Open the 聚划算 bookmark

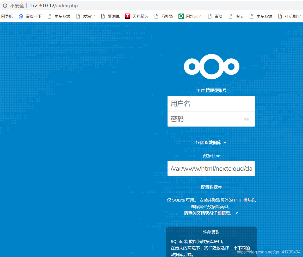[x=110, y=16]
